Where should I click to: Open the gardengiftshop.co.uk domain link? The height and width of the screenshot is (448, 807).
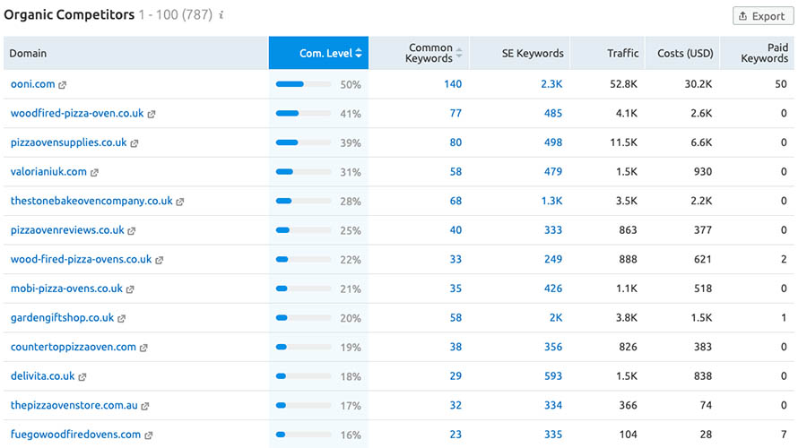tap(62, 318)
